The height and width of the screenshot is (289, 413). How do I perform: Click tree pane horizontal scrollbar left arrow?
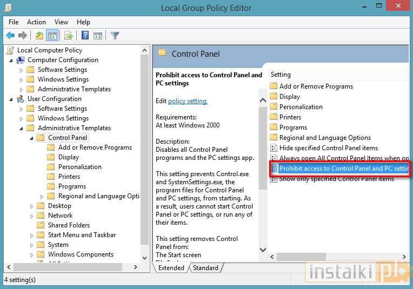coord(9,267)
